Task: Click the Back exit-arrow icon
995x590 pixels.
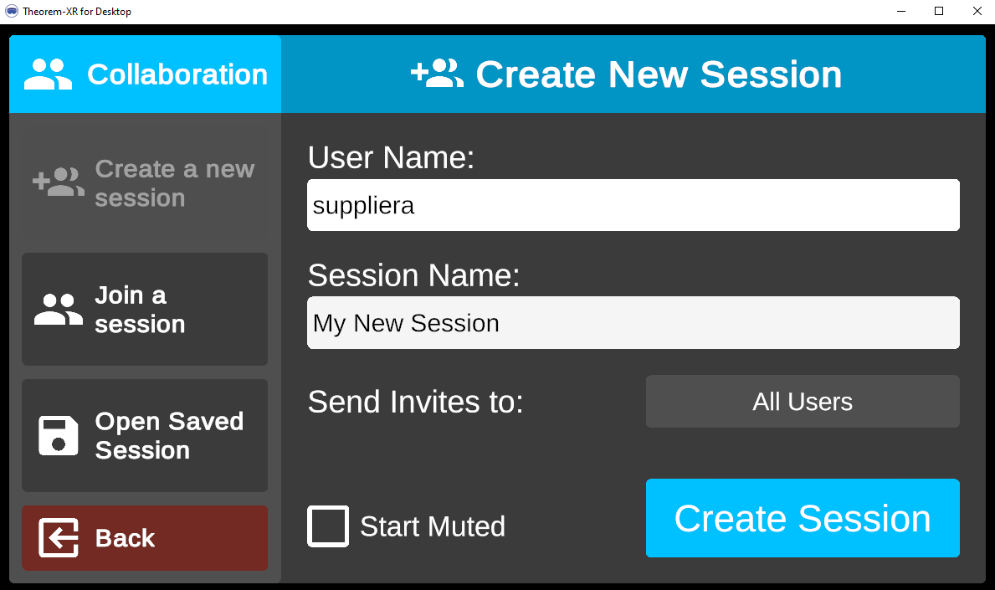Action: coord(59,538)
